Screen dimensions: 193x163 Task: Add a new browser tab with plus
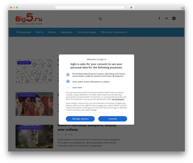[x=183, y=8]
